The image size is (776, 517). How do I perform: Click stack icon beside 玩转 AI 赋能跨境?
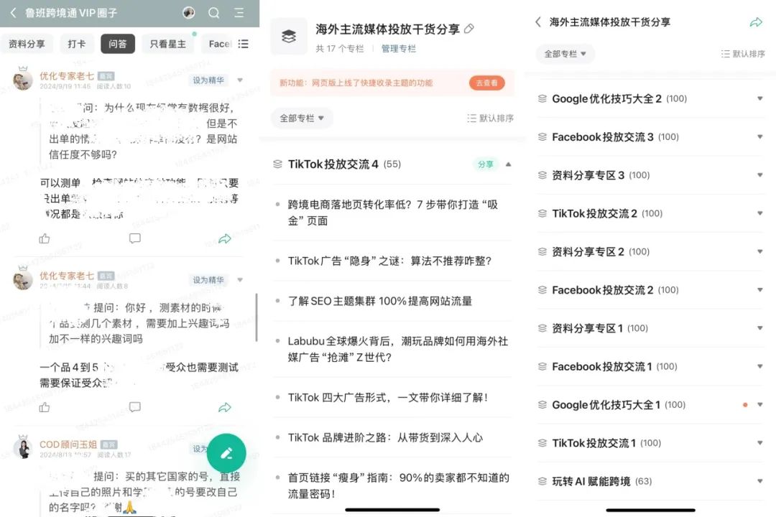tap(542, 481)
